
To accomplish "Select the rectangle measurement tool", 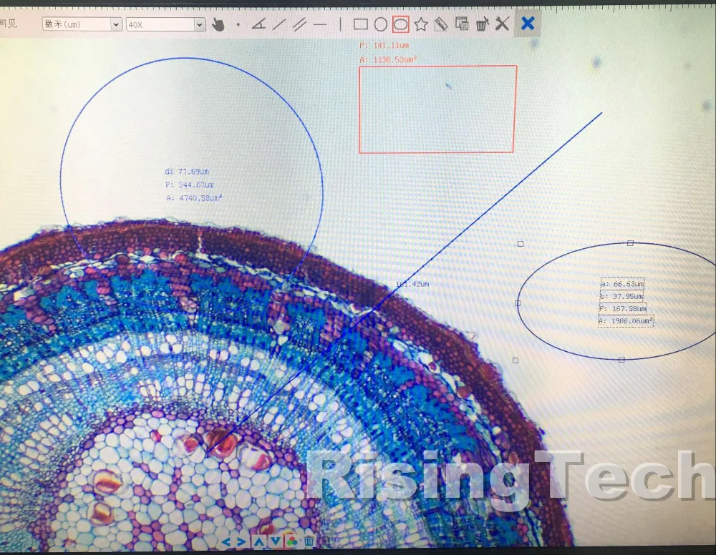I will pos(361,24).
